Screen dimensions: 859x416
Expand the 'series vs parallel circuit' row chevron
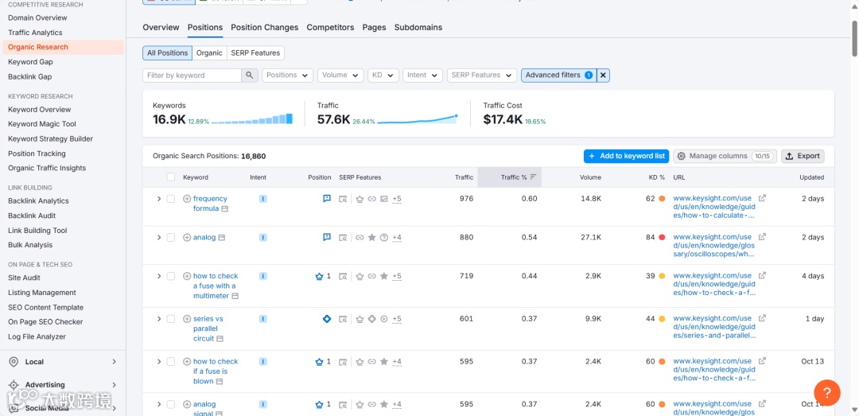pyautogui.click(x=159, y=319)
